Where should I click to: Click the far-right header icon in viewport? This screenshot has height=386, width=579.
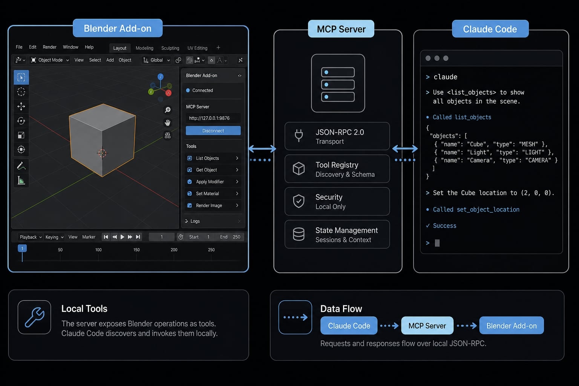(x=240, y=60)
